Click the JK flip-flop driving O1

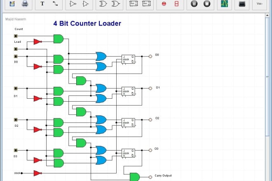(x=128, y=91)
